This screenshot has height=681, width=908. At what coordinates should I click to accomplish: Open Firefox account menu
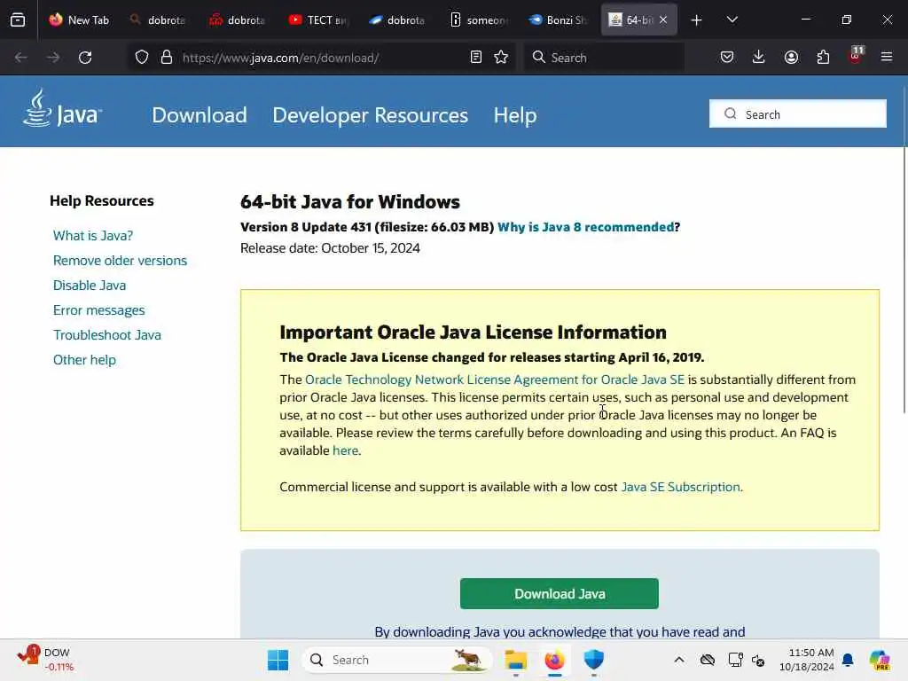791,57
